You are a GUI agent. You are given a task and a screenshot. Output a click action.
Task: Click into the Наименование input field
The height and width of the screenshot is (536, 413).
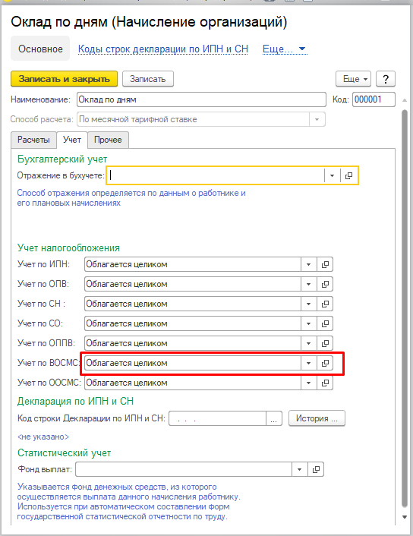tap(201, 99)
